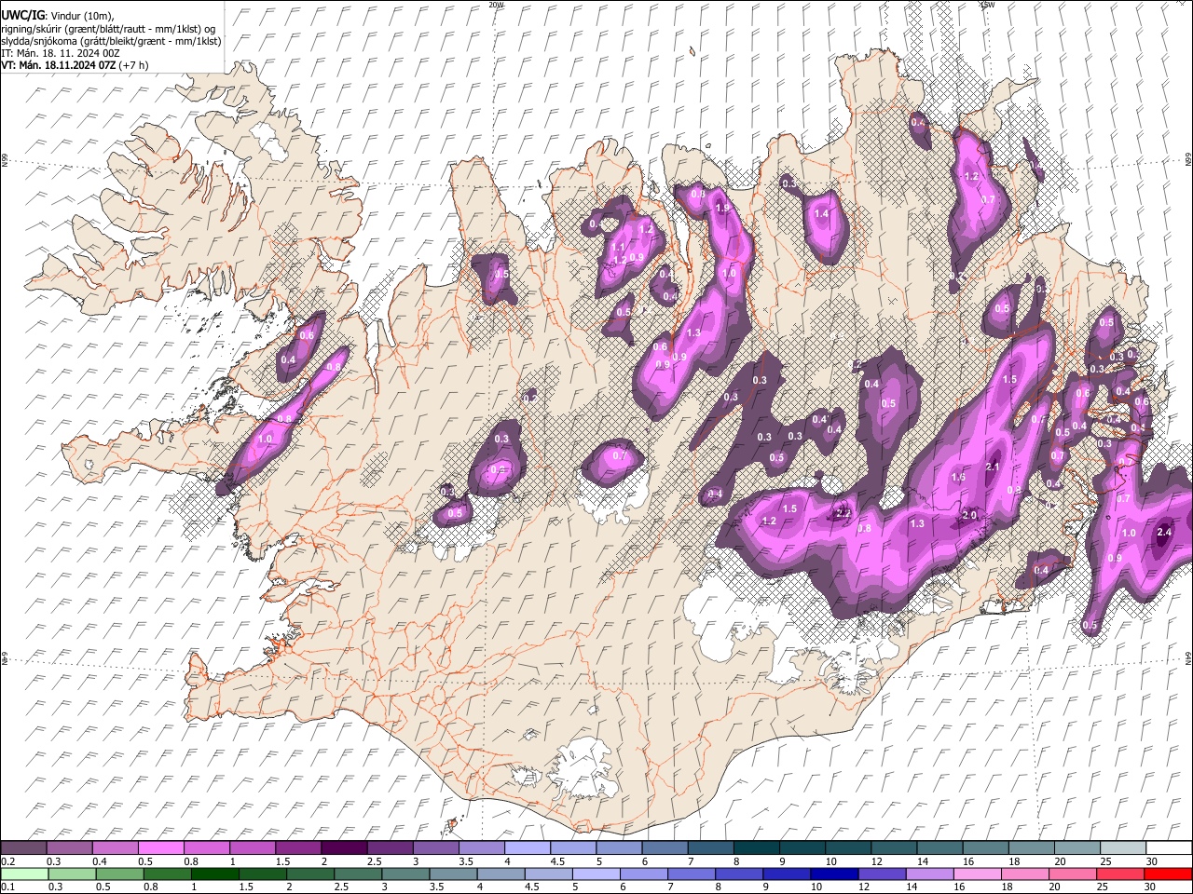This screenshot has width=1193, height=894.
Task: Click the magenta swatch labeled 1 in the purple scale
Action: pyautogui.click(x=252, y=847)
